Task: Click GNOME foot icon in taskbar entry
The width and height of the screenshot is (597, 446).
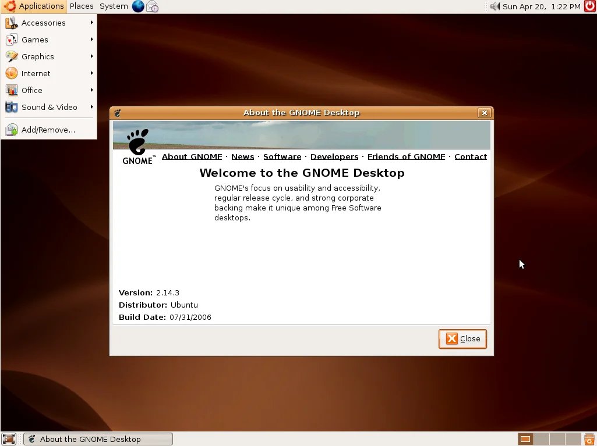Action: coord(32,439)
